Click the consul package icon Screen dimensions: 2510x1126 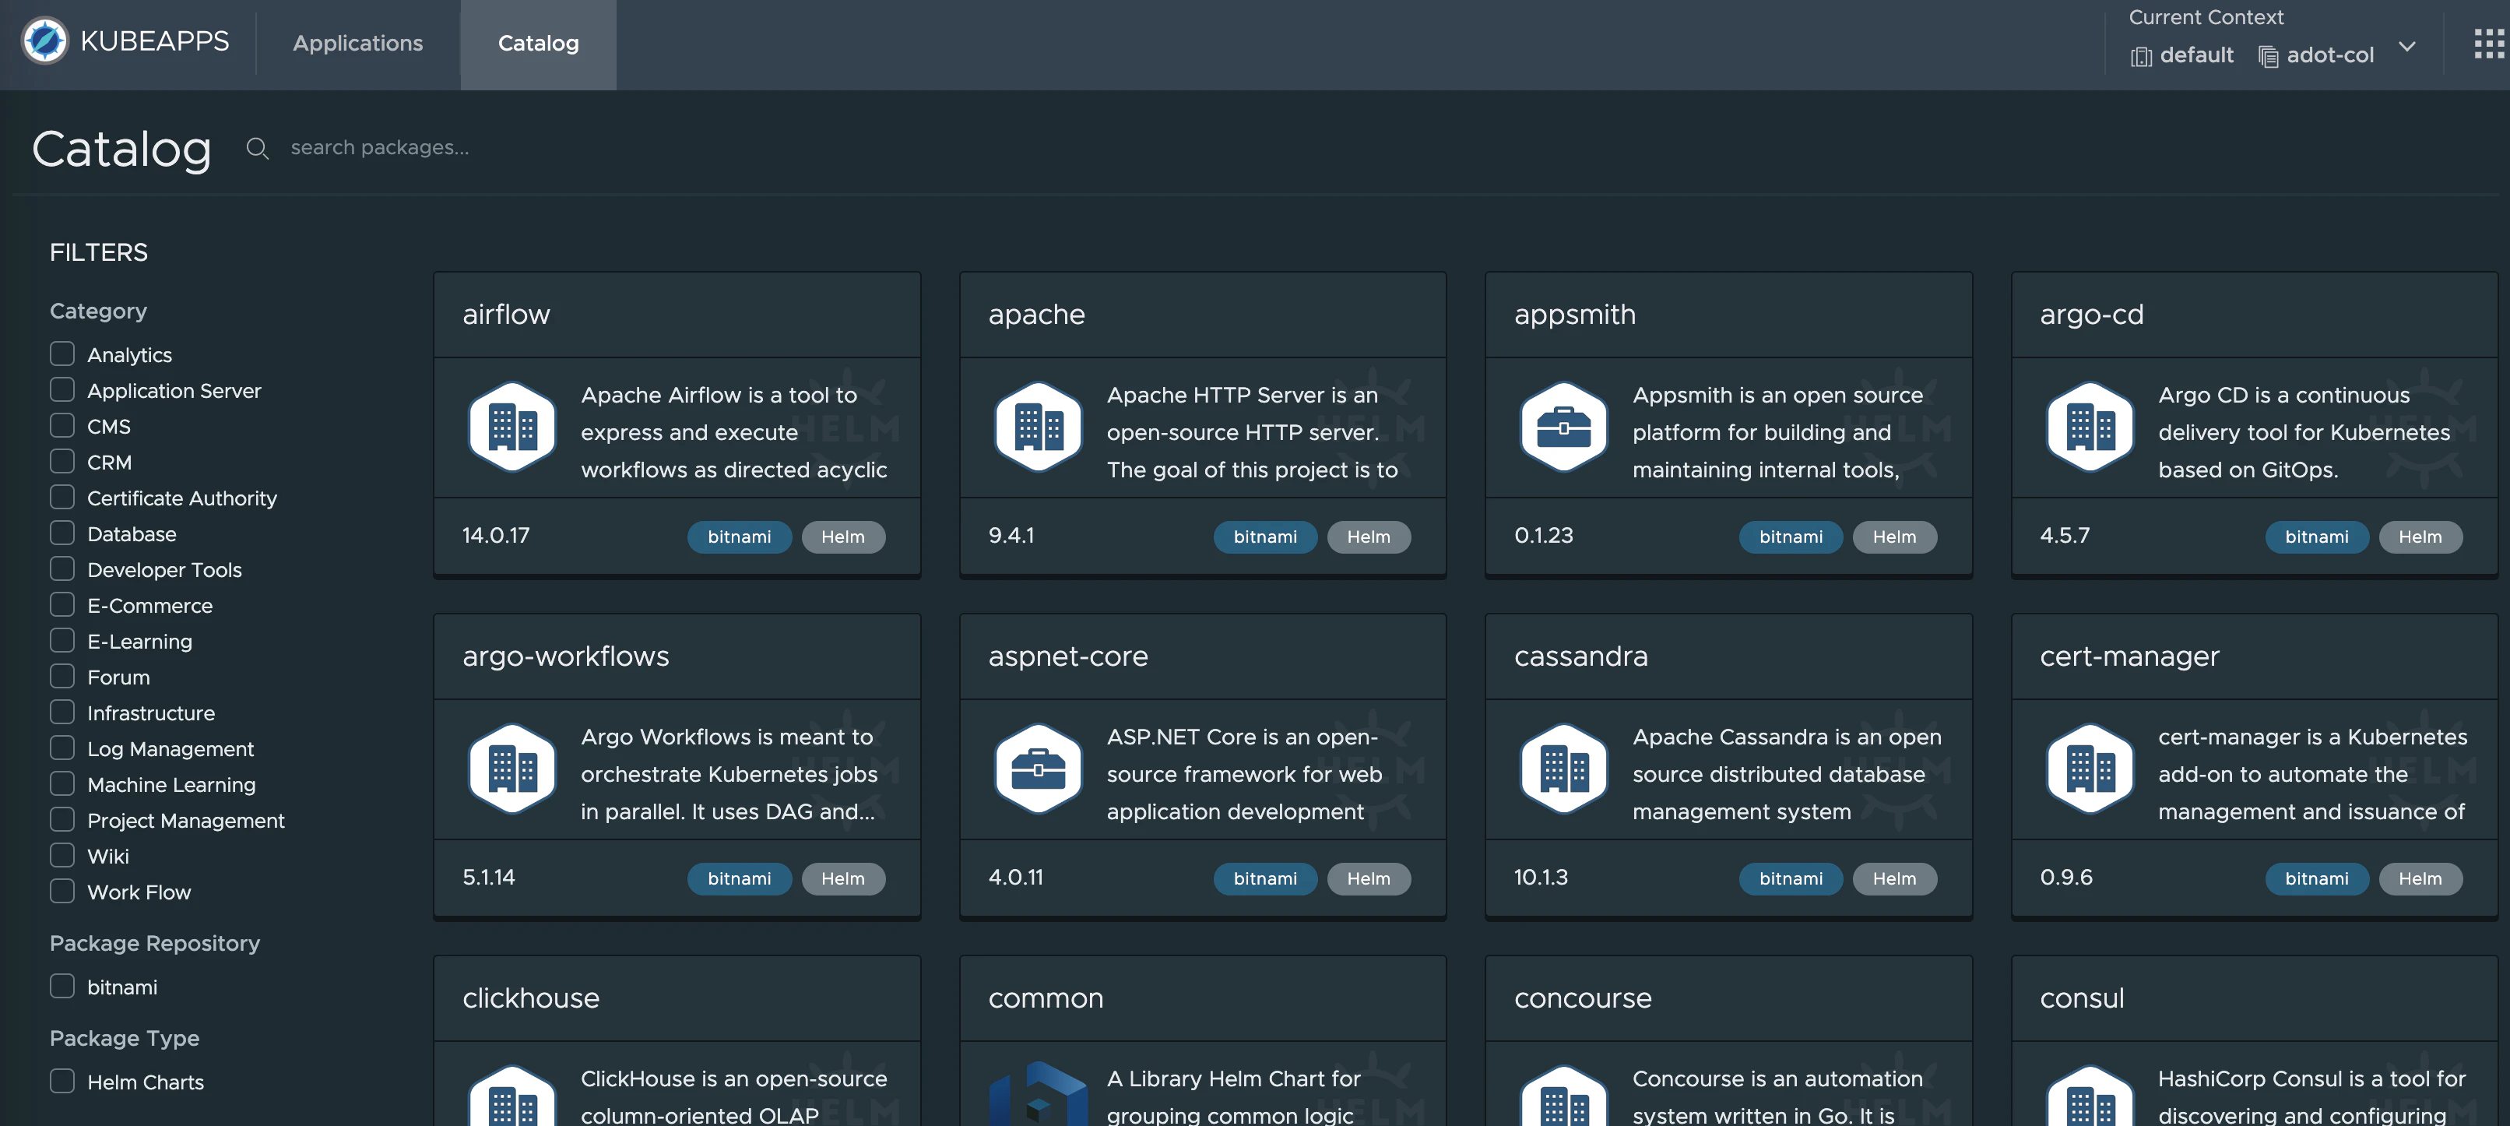click(x=2090, y=1096)
